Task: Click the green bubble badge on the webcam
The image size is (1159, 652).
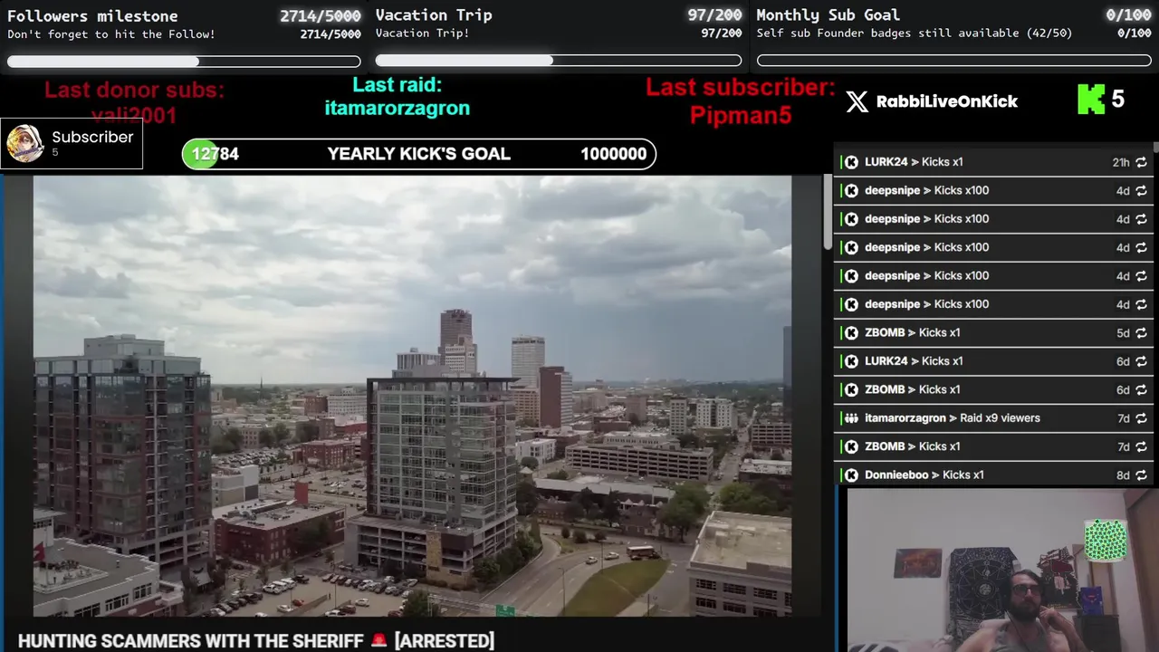Action: 1106,540
